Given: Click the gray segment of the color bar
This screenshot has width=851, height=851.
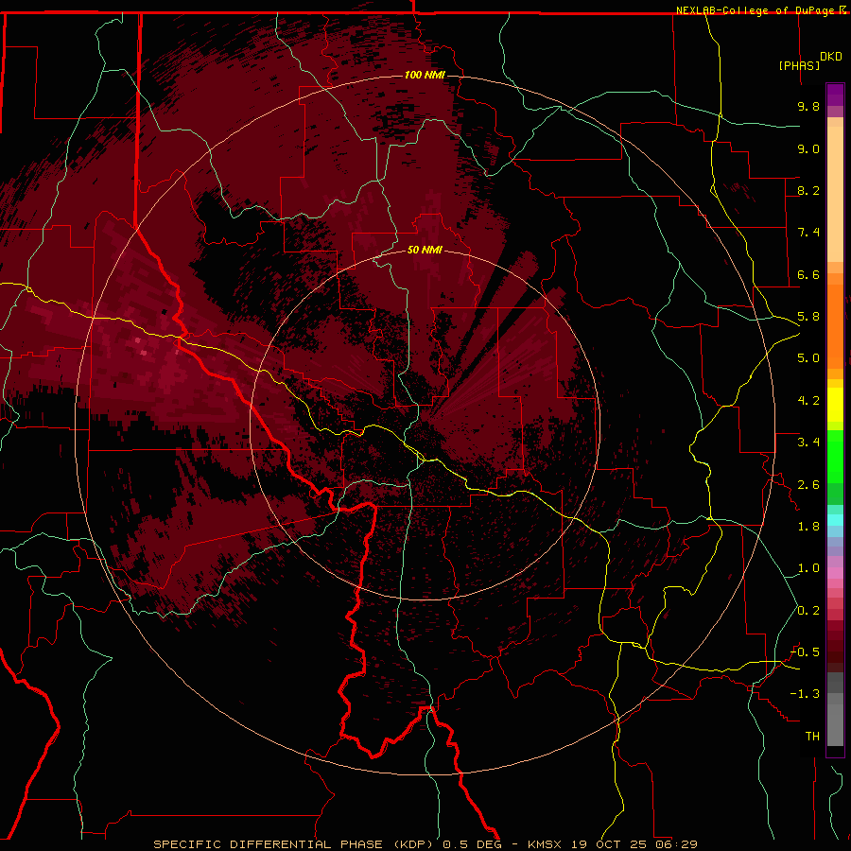Looking at the screenshot, I should click(x=835, y=709).
